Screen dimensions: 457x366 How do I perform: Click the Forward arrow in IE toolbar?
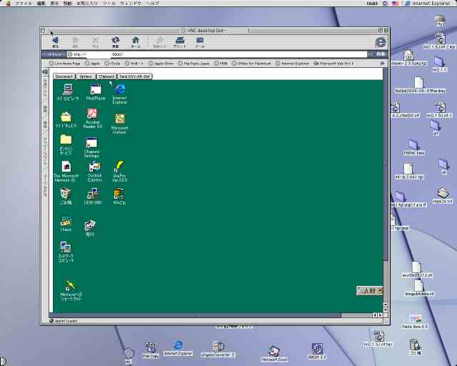coord(75,40)
